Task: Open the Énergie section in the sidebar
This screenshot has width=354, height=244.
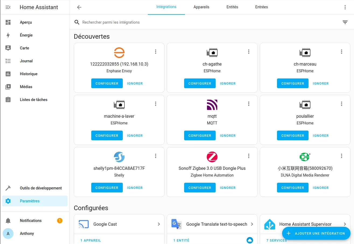Action: point(26,35)
